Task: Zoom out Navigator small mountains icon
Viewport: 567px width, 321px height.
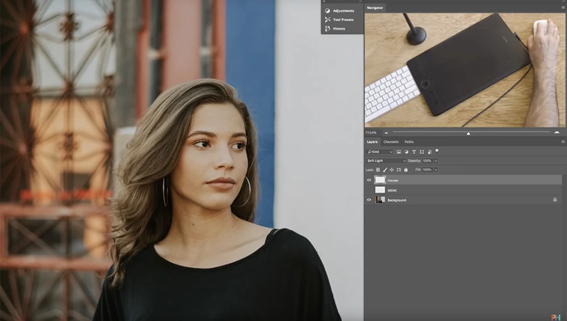Action: [386, 133]
